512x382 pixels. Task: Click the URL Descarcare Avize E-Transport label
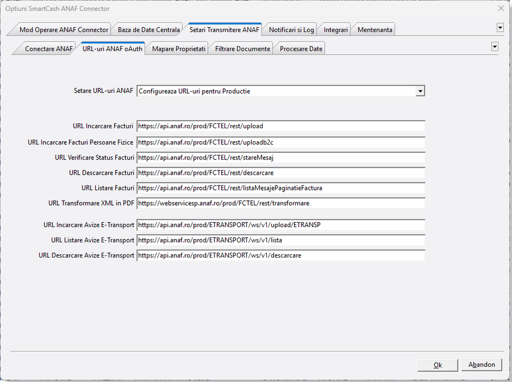86,255
